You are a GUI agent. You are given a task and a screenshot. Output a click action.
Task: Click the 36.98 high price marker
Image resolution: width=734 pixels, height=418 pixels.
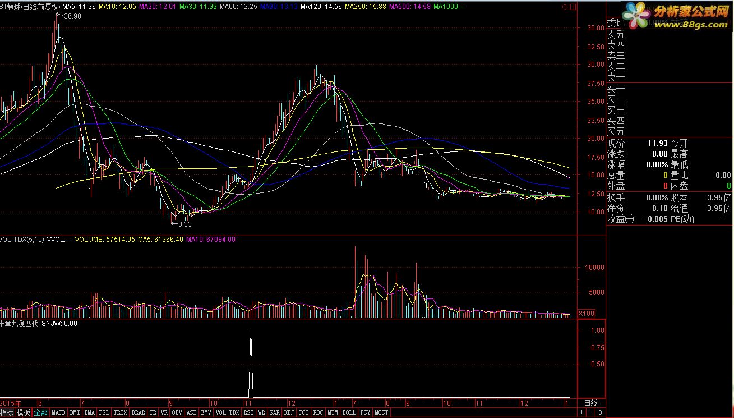pyautogui.click(x=72, y=16)
